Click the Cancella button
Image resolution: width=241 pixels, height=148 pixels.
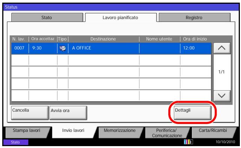[x=30, y=113]
